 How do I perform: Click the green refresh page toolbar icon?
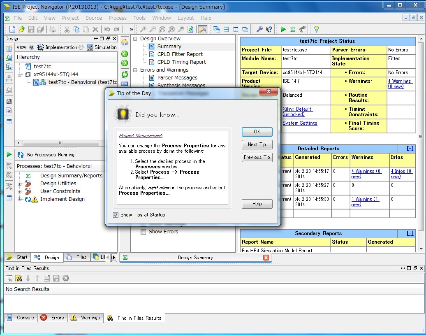pos(190,29)
